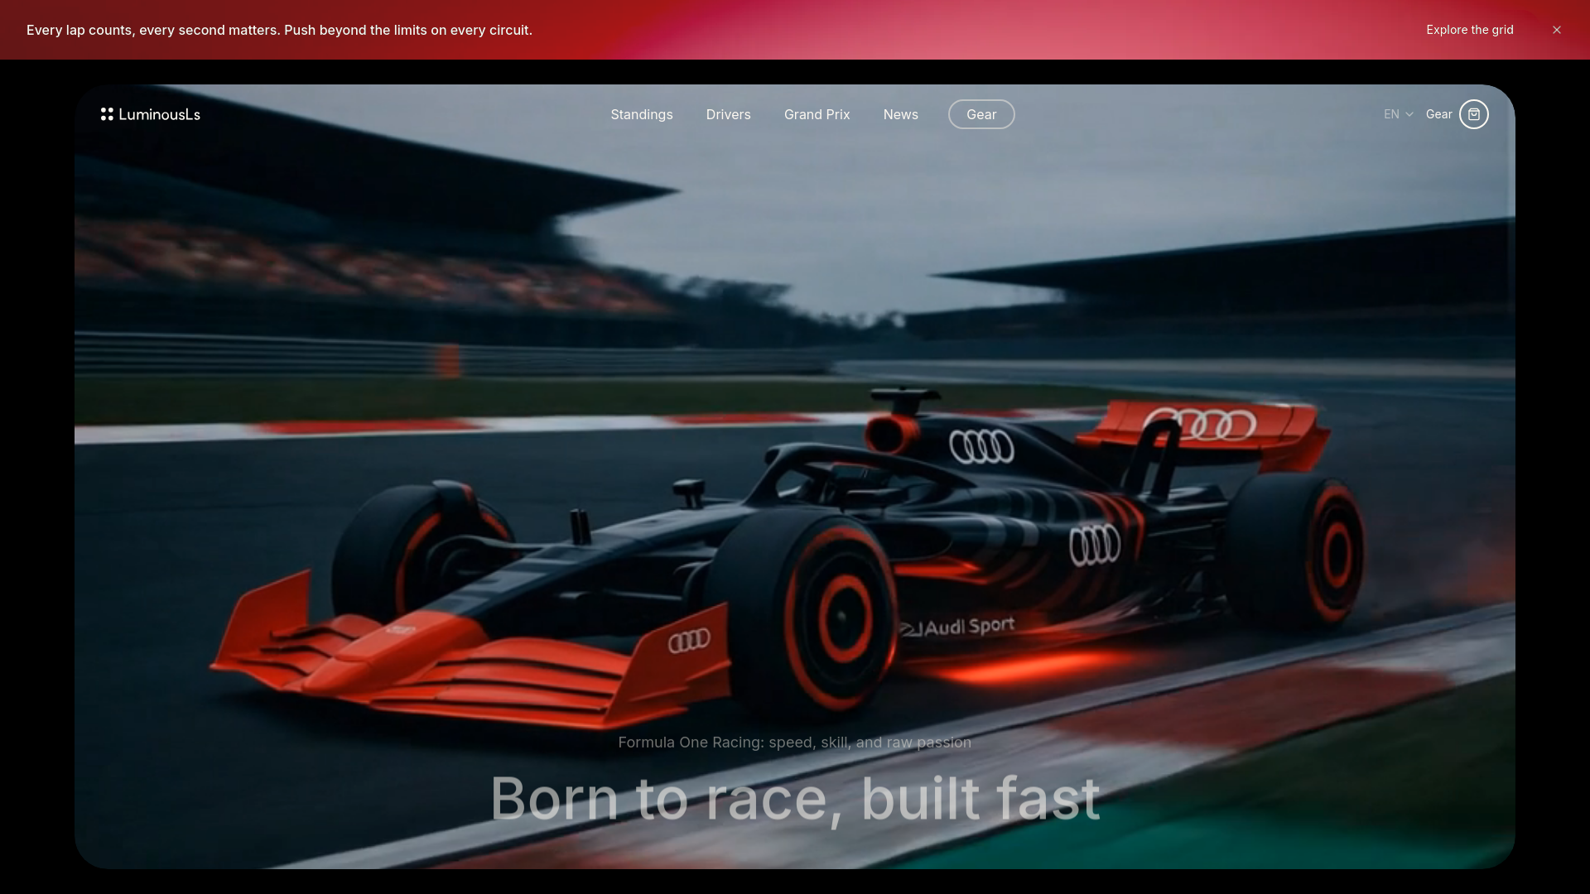This screenshot has height=894, width=1590.
Task: Dismiss the top banner with the X icon
Action: coord(1557,30)
